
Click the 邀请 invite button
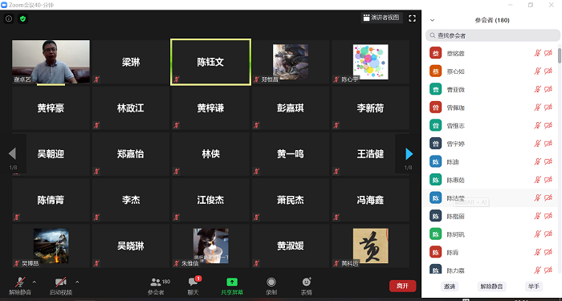pyautogui.click(x=450, y=287)
